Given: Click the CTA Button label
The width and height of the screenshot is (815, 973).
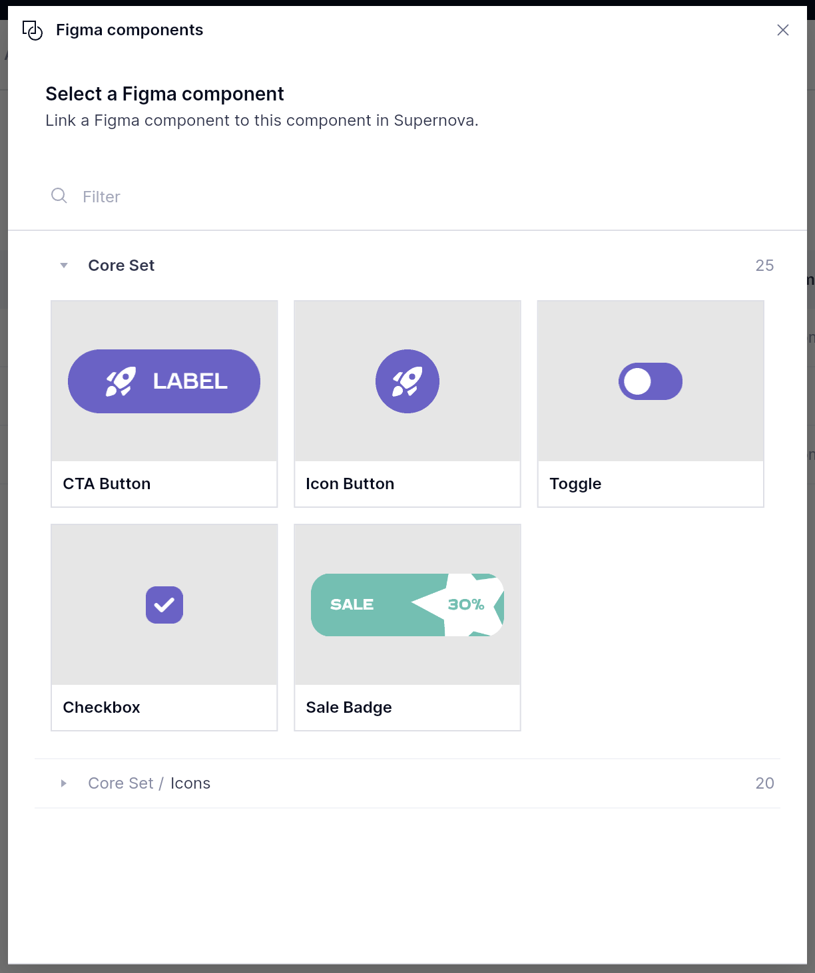Looking at the screenshot, I should click(x=107, y=484).
